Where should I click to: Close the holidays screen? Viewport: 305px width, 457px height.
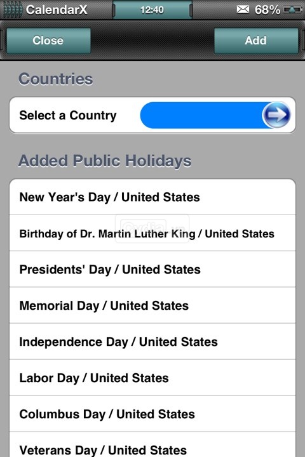click(48, 41)
